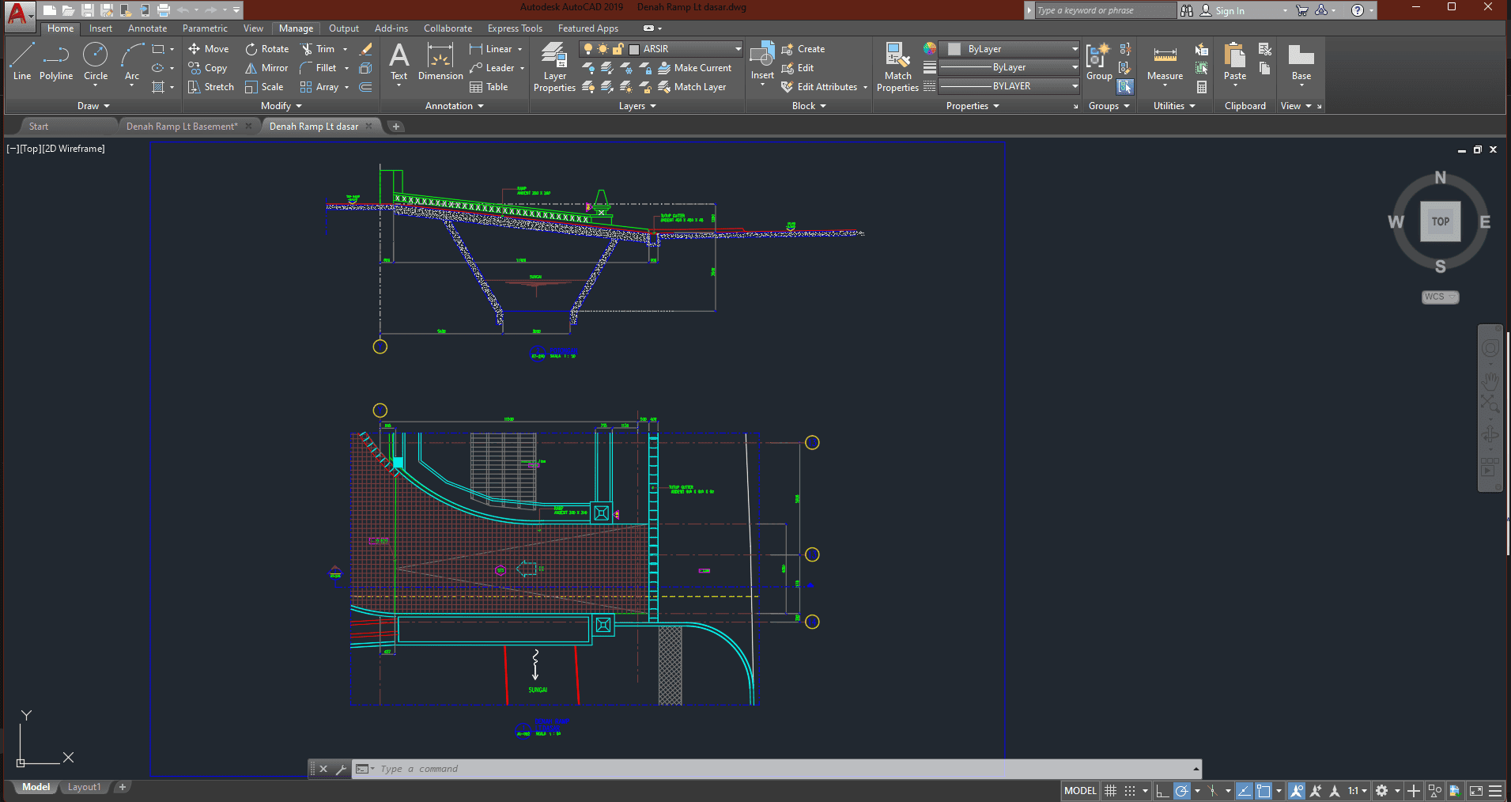Viewport: 1511px width, 802px height.
Task: Click the ByLayer color swatch
Action: click(954, 49)
